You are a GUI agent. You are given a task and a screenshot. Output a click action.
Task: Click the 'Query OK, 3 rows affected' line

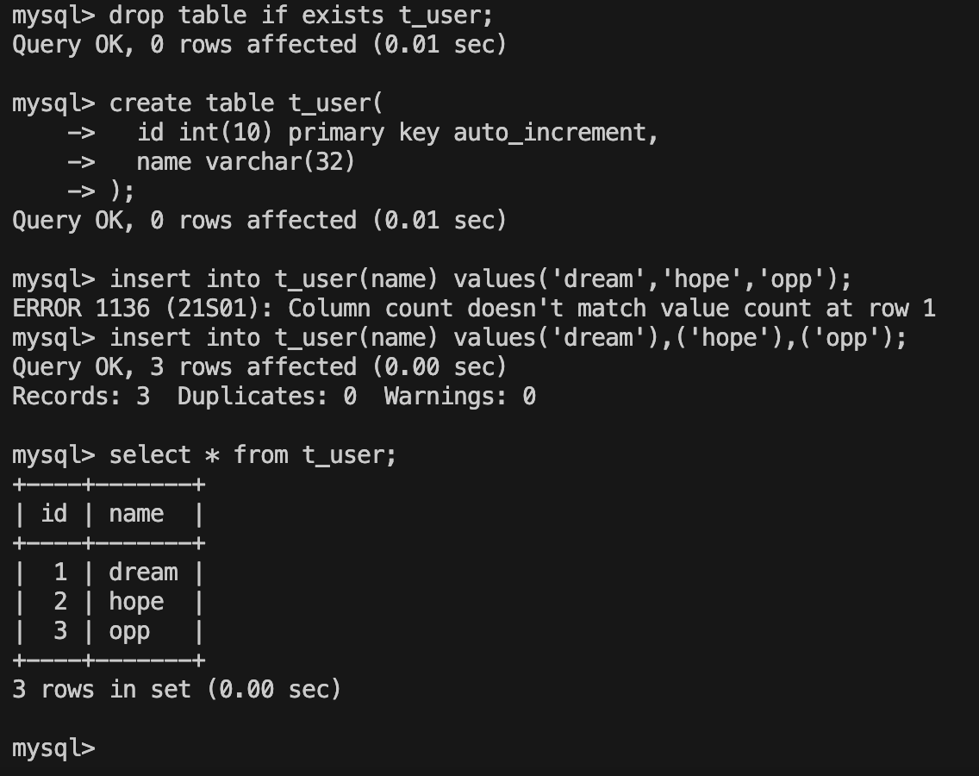[x=259, y=366]
